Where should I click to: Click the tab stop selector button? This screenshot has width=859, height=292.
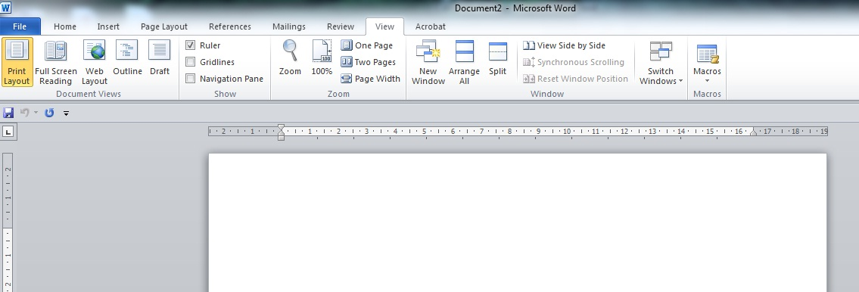point(9,132)
